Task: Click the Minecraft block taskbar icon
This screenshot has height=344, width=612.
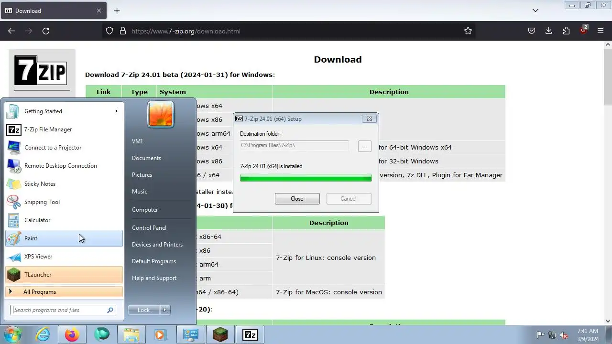Action: 220,334
